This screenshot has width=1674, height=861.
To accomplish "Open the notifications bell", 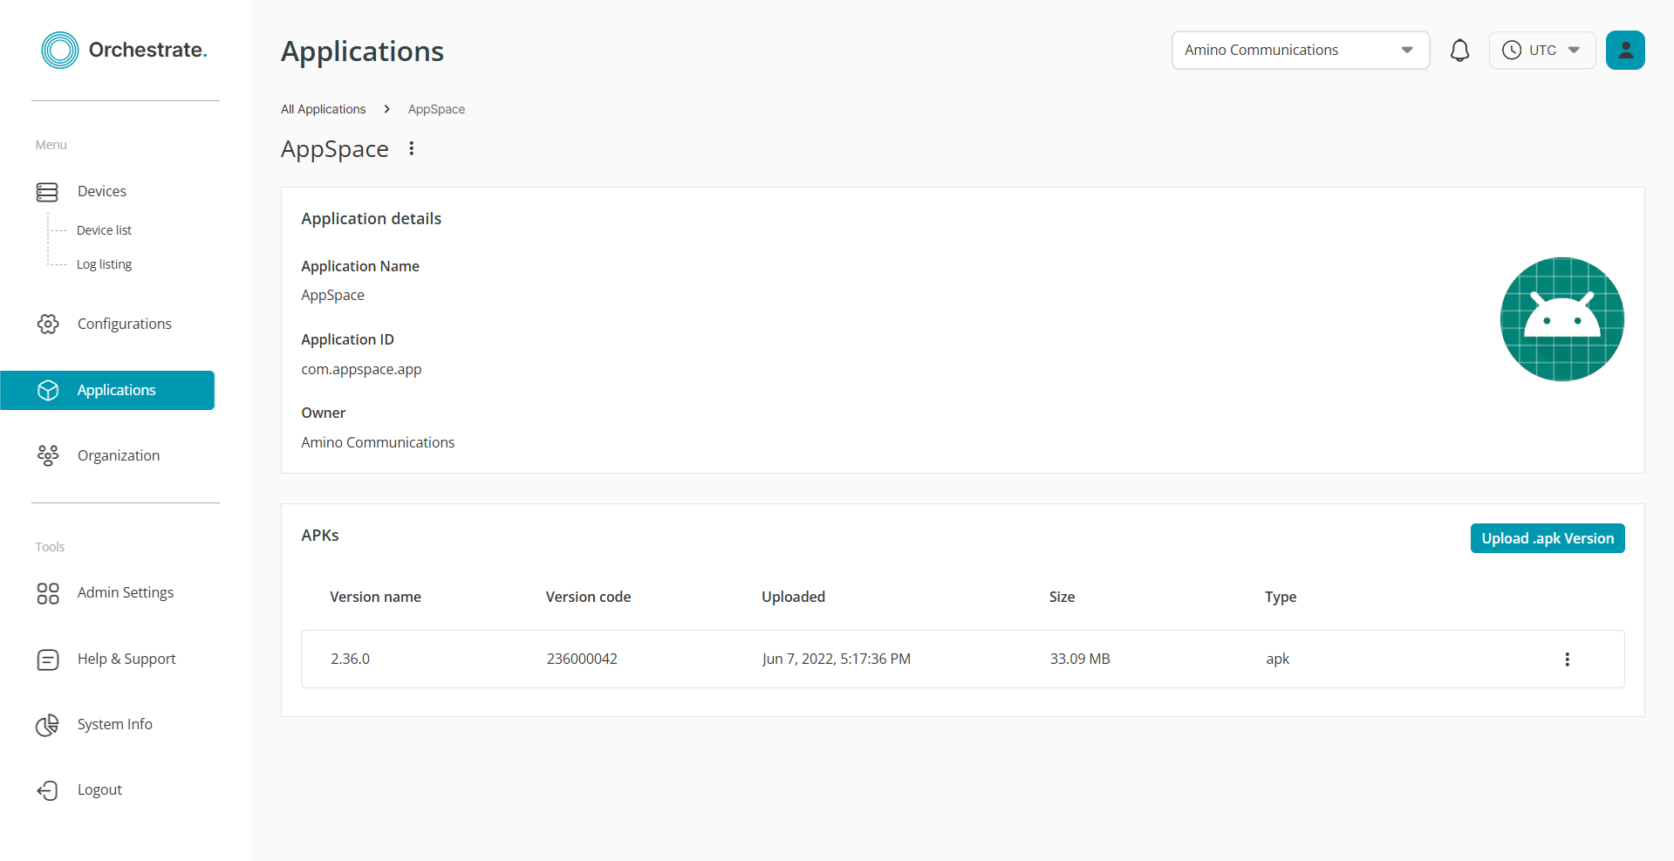I will coord(1459,51).
